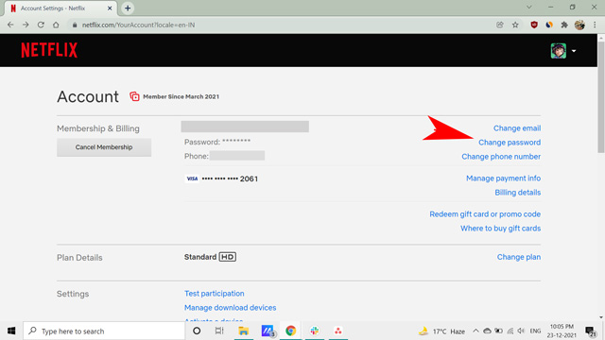This screenshot has height=340, width=605.
Task: Click the HD plan badge
Action: tap(228, 257)
